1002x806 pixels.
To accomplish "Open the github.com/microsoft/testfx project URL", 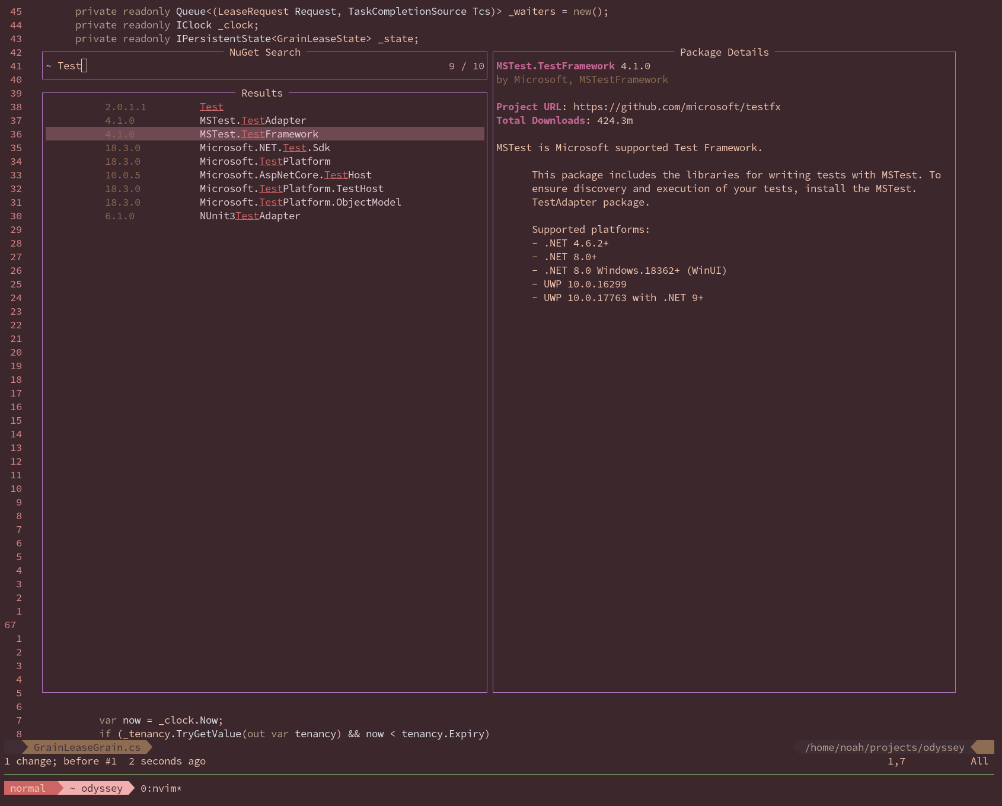I will point(676,107).
